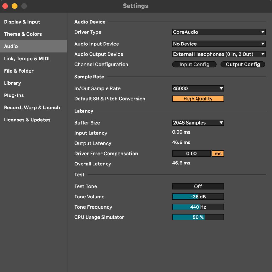Open the Audio Input Device dropdown
This screenshot has height=272, width=272.
[x=218, y=44]
